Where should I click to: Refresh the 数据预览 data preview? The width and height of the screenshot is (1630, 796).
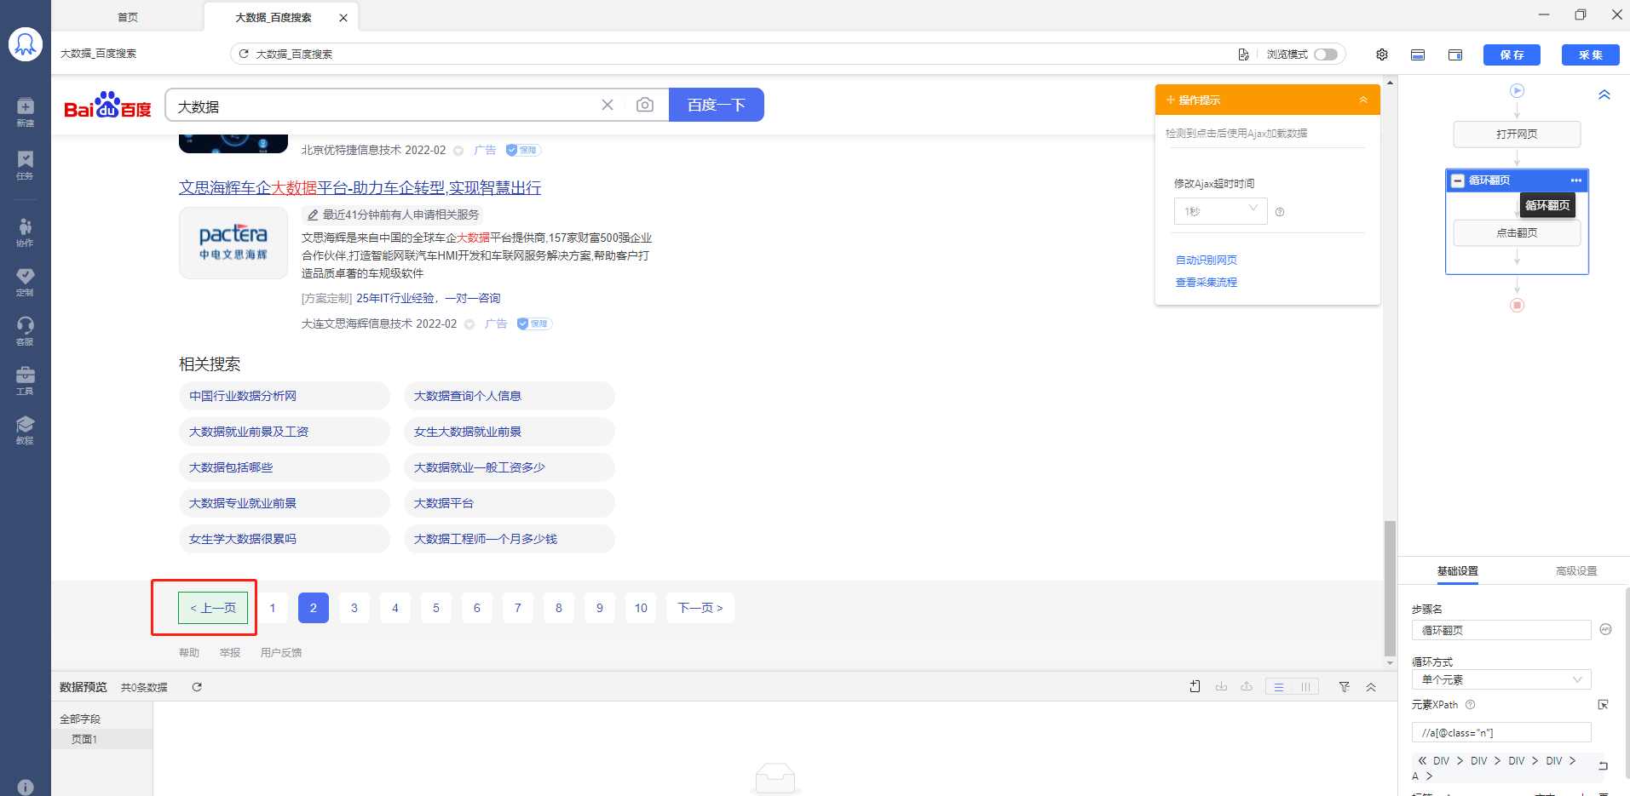click(197, 687)
